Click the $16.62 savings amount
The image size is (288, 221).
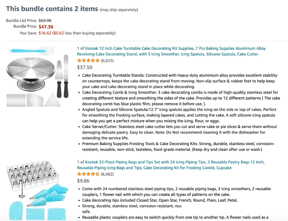click(45, 33)
